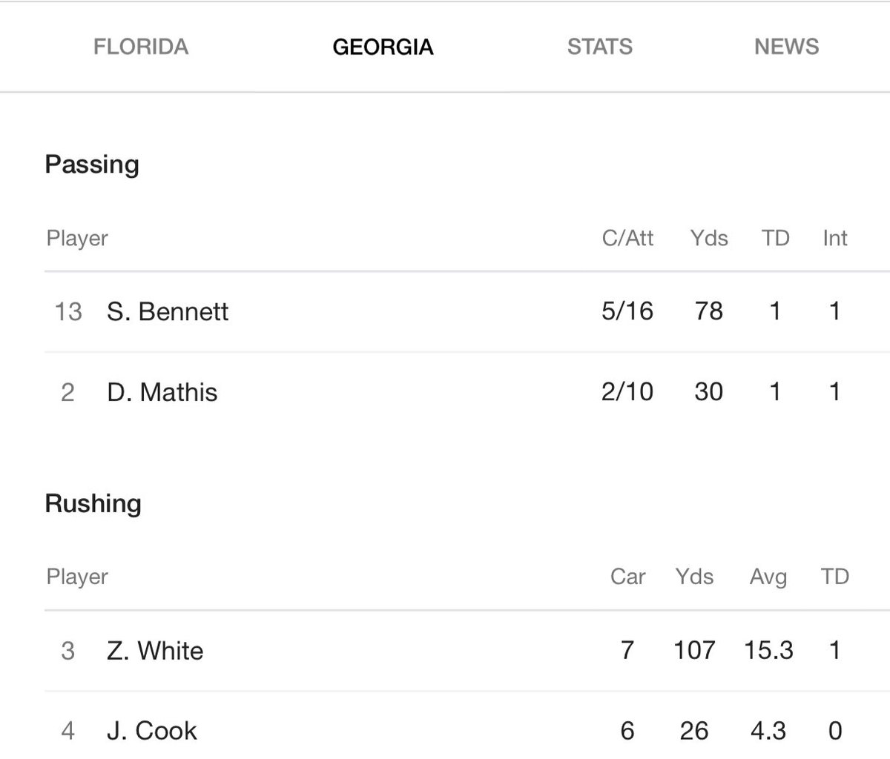Viewport: 890px width, 759px height.
Task: Select Z. White rushing row
Action: pyautogui.click(x=467, y=651)
